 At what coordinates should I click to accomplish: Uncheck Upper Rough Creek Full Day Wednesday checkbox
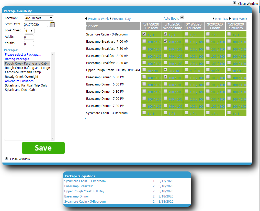[x=165, y=70]
